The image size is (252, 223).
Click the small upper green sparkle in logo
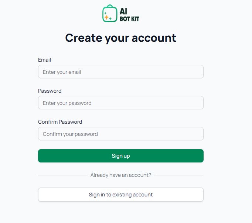105,13
